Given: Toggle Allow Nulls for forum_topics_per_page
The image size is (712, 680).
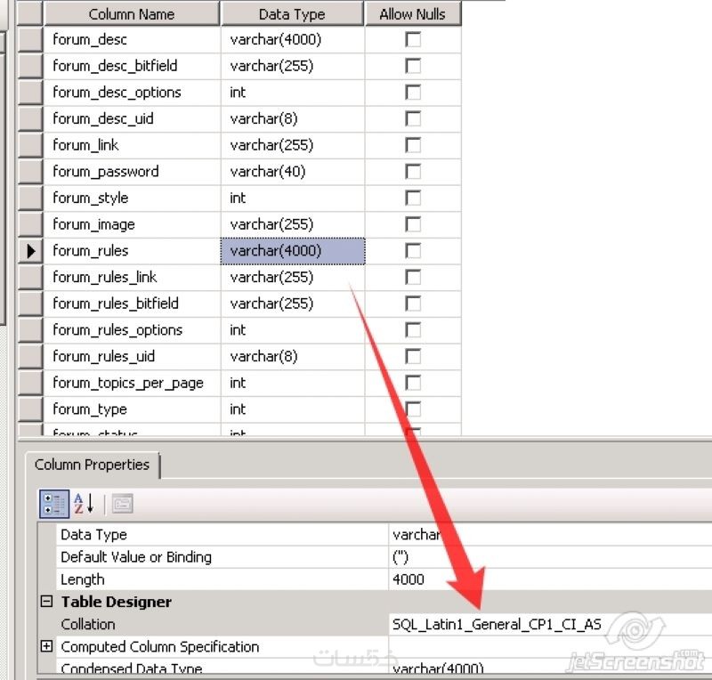Looking at the screenshot, I should (x=413, y=383).
